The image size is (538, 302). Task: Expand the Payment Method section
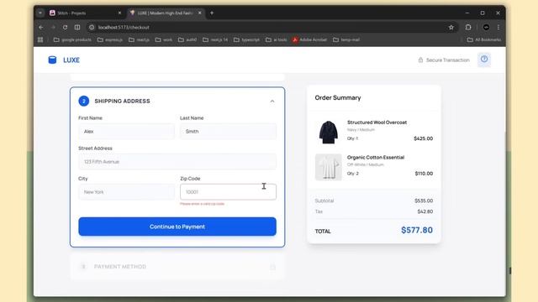tap(177, 267)
